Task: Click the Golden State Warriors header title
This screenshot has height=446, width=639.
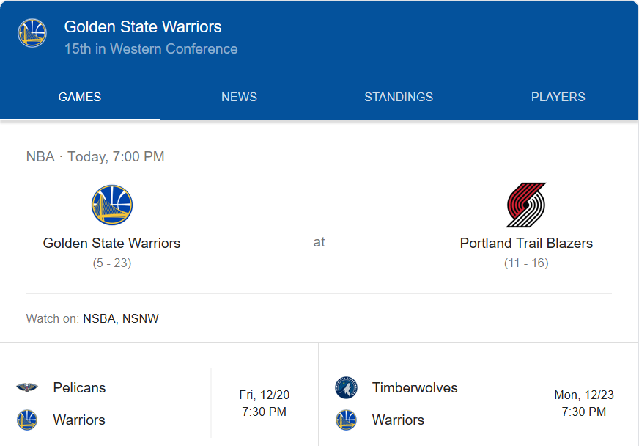Action: pos(143,27)
